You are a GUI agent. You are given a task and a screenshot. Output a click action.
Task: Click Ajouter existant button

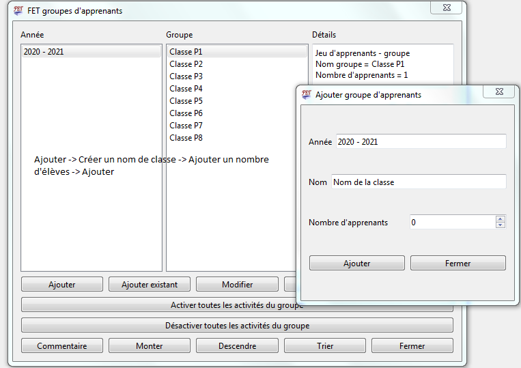point(150,285)
